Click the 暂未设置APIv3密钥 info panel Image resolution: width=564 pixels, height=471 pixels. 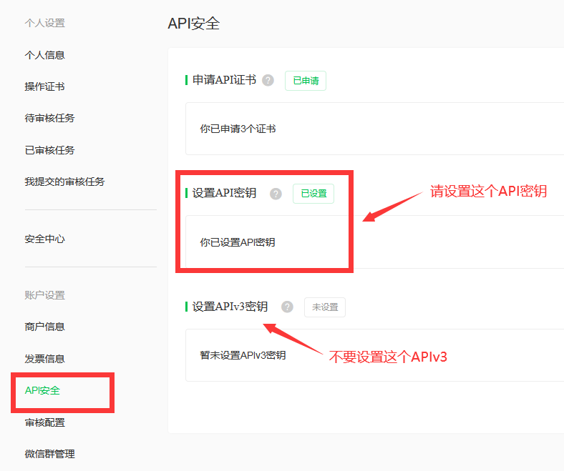pyautogui.click(x=372, y=355)
